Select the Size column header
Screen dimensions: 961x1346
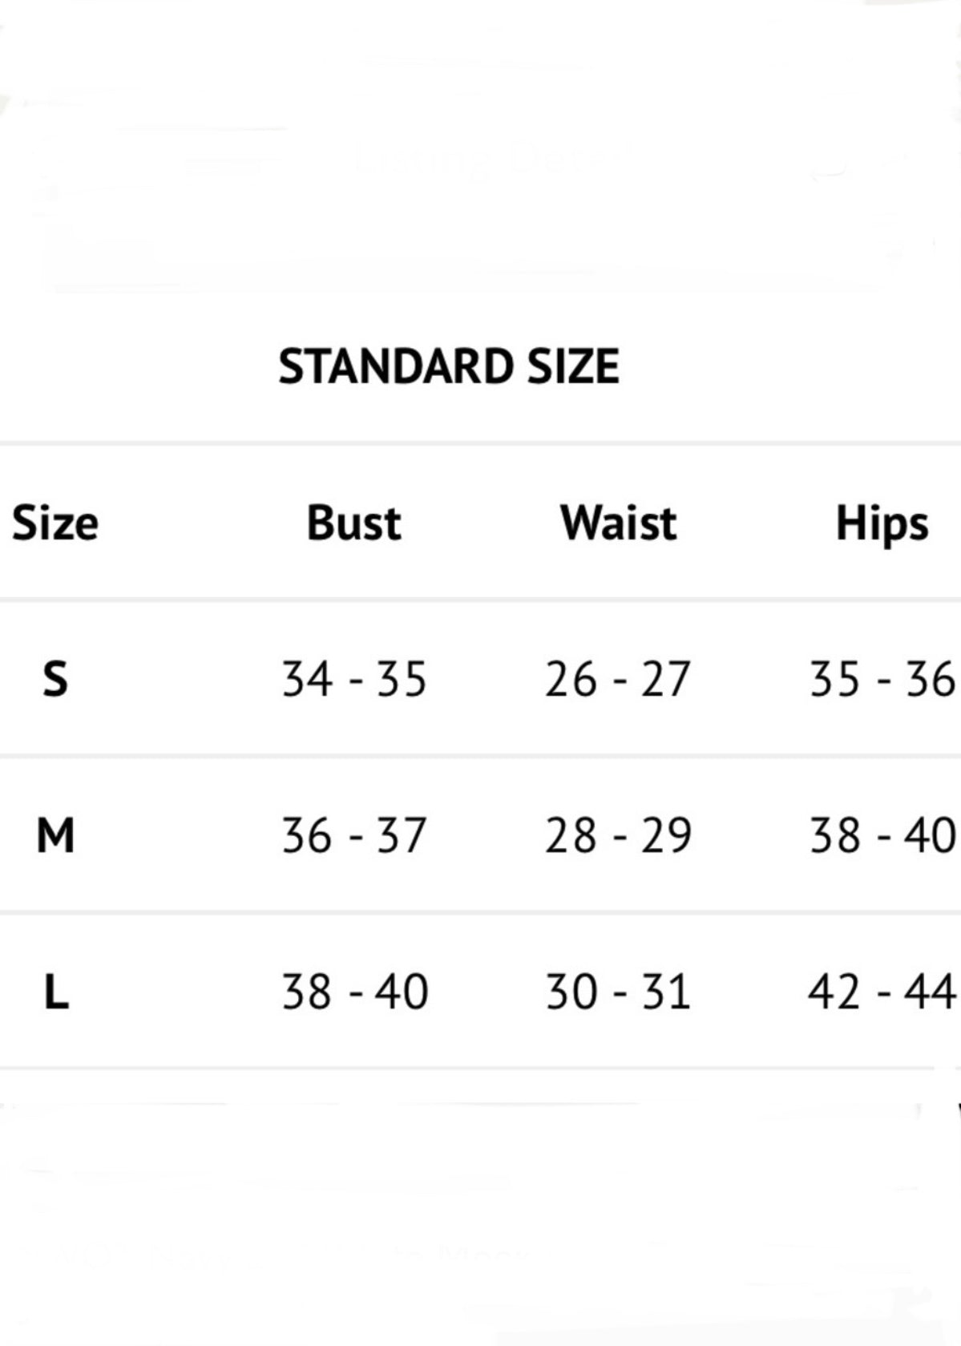pos(55,523)
